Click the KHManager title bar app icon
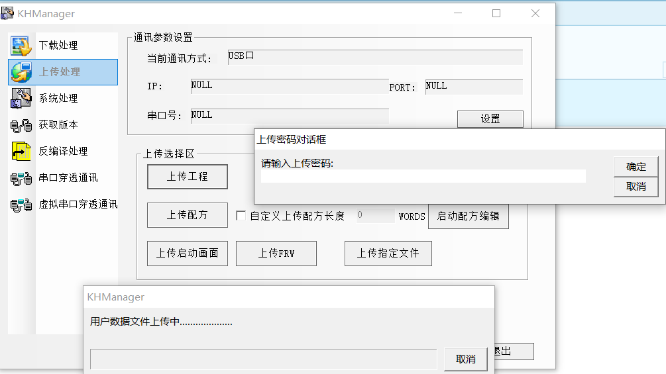This screenshot has height=374, width=666. coord(8,13)
